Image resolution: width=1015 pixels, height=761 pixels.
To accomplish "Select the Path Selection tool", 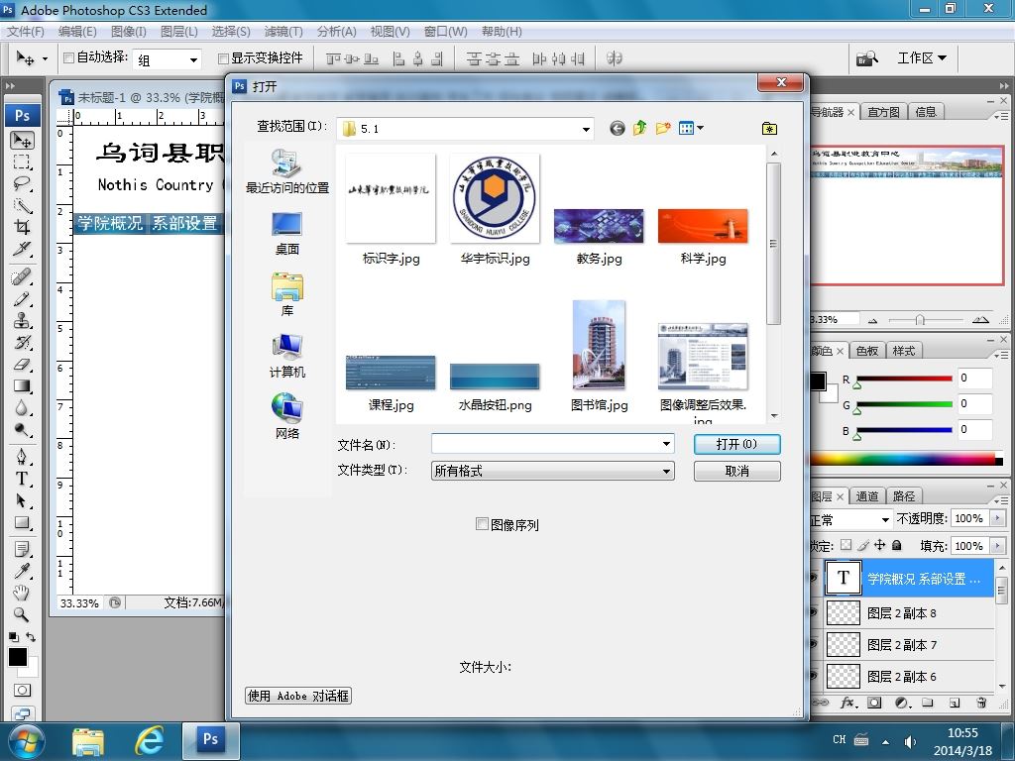I will pos(22,501).
